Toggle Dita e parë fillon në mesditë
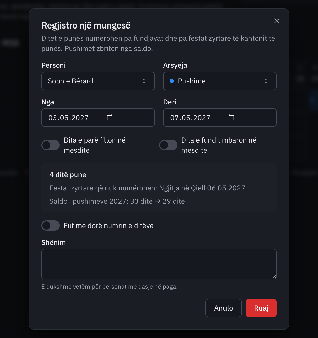Image resolution: width=318 pixels, height=338 pixels. click(x=50, y=145)
